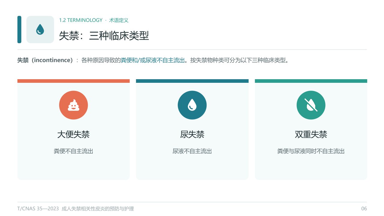Click the dark teal bar above 尿失禁 card
Viewport: 384px width, 216px height.
tap(192, 81)
